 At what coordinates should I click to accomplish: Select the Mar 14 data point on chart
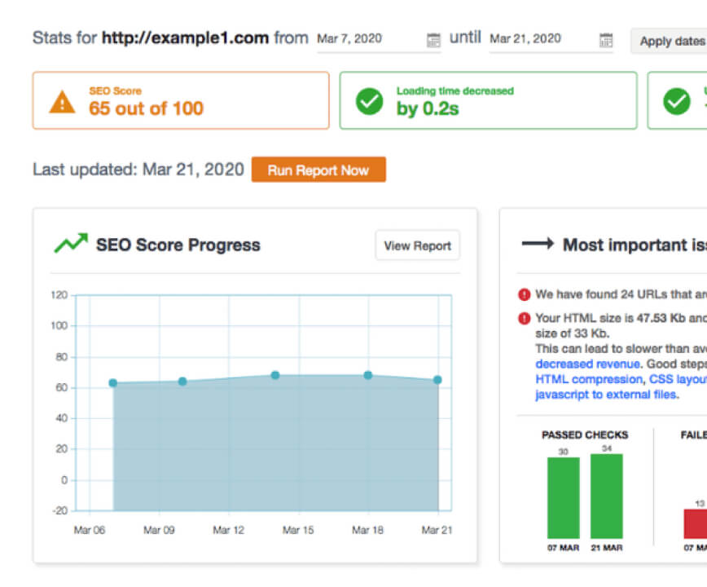coord(275,375)
